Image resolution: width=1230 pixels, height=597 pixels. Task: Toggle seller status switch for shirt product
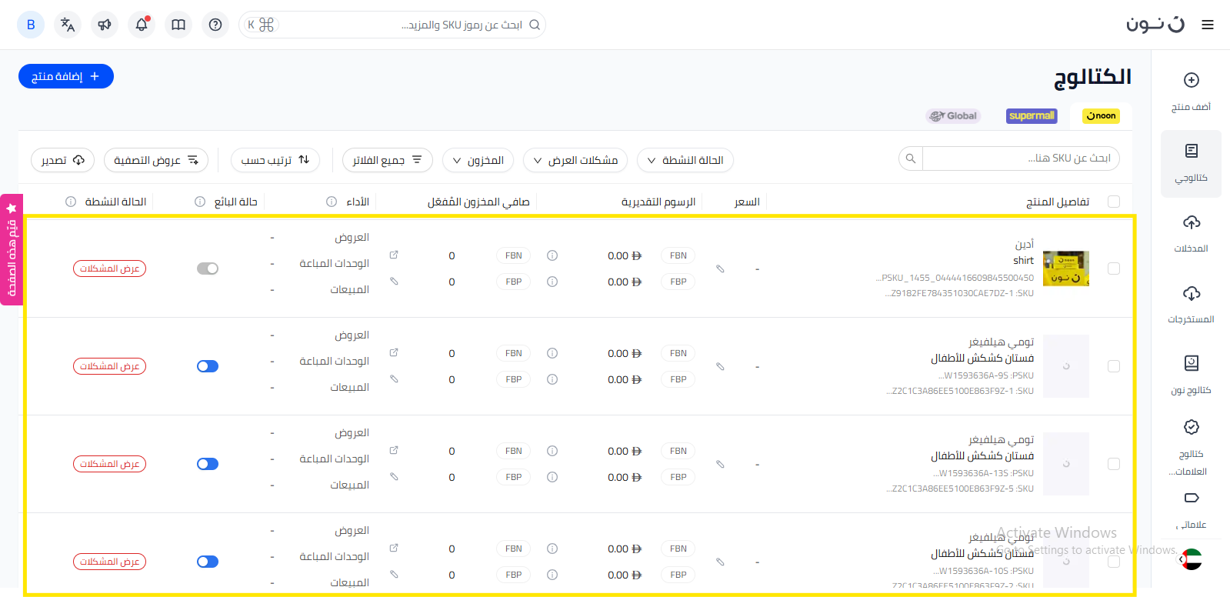pyautogui.click(x=208, y=268)
